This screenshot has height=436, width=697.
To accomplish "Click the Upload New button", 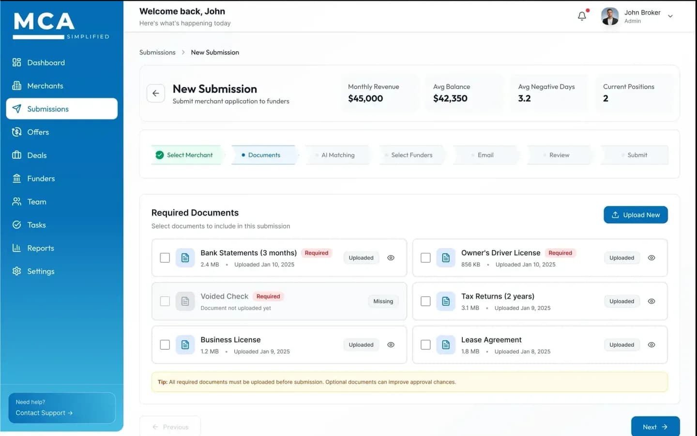I will (636, 215).
